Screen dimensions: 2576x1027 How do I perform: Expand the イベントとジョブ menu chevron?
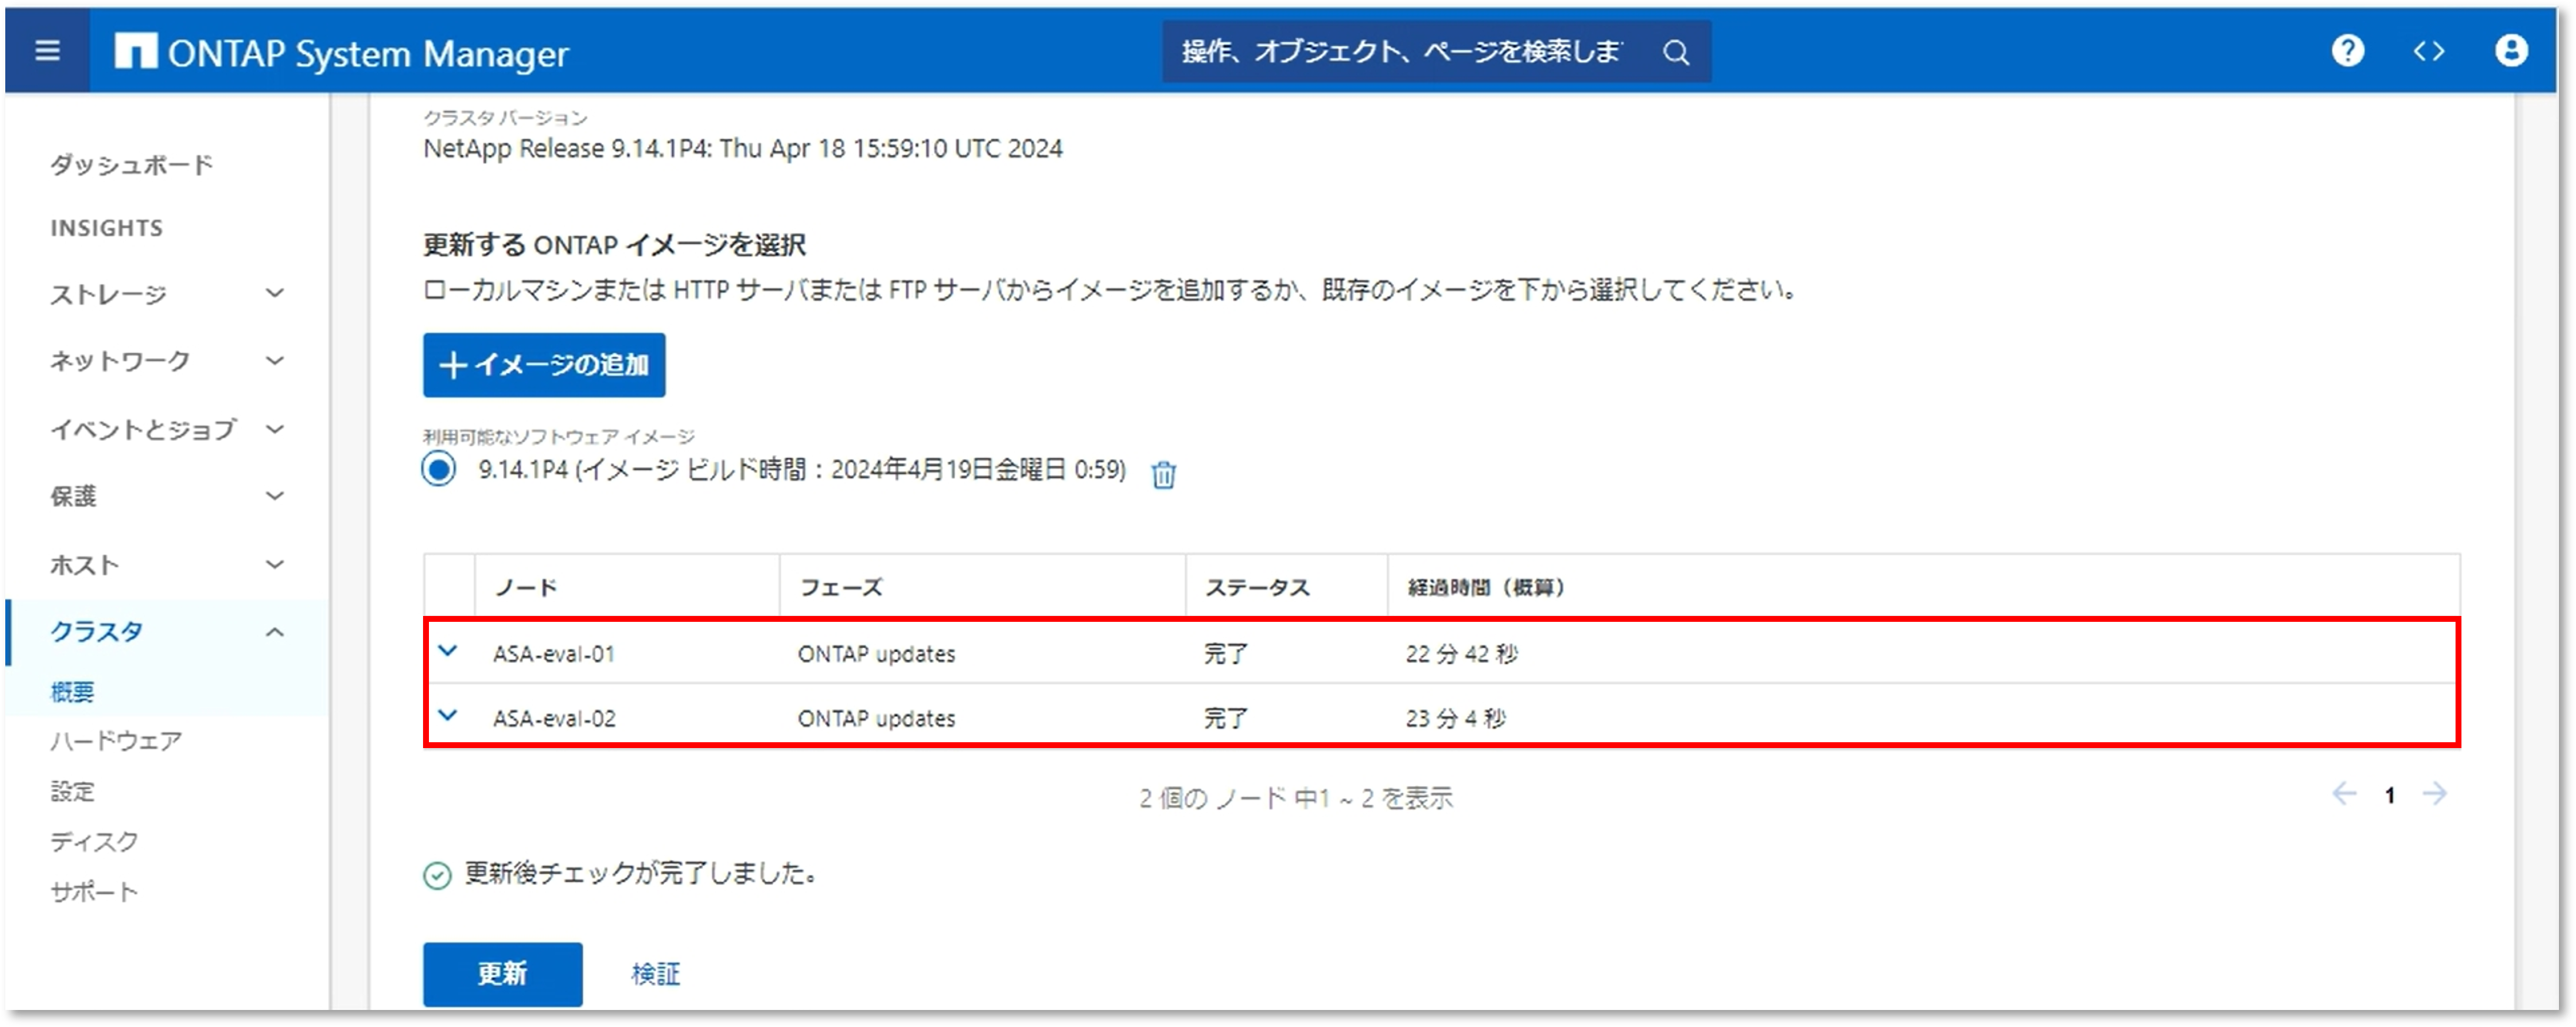coord(275,430)
